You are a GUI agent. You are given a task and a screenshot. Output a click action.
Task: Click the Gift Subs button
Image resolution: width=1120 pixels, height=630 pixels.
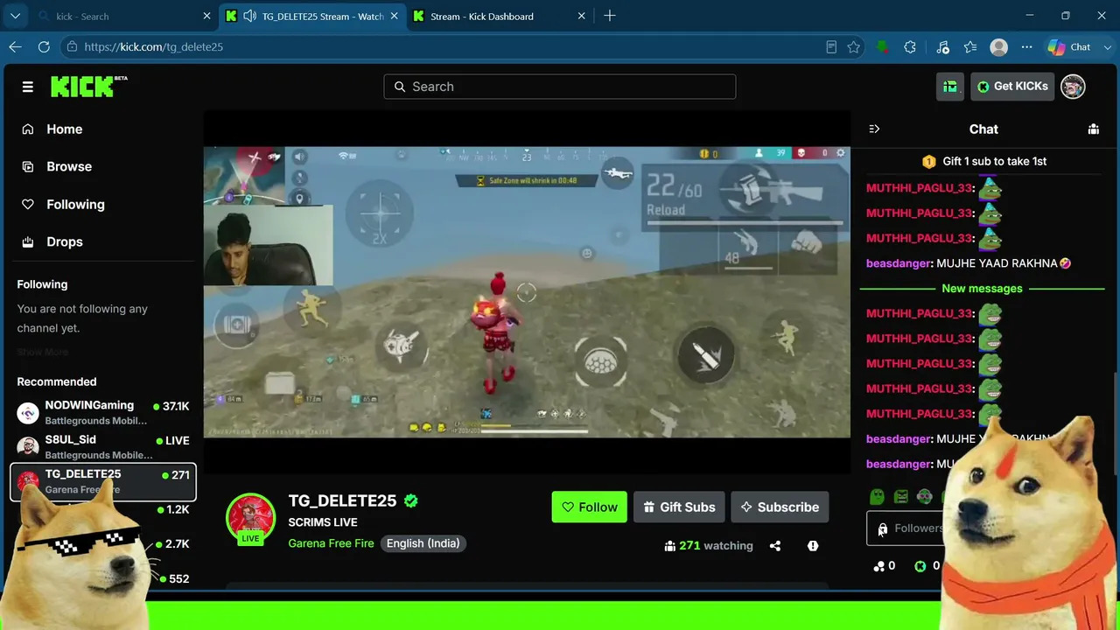pyautogui.click(x=679, y=507)
